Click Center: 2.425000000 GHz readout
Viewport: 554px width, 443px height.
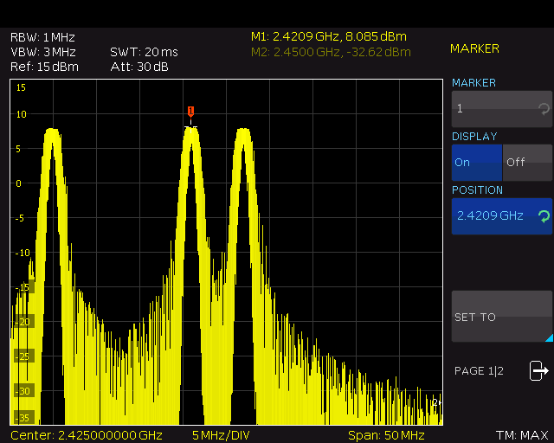tap(87, 435)
